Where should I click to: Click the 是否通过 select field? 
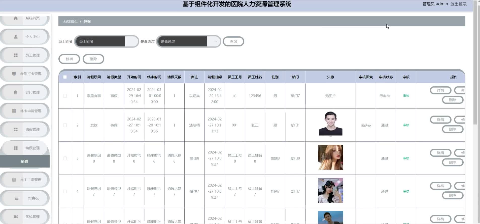[x=188, y=41]
